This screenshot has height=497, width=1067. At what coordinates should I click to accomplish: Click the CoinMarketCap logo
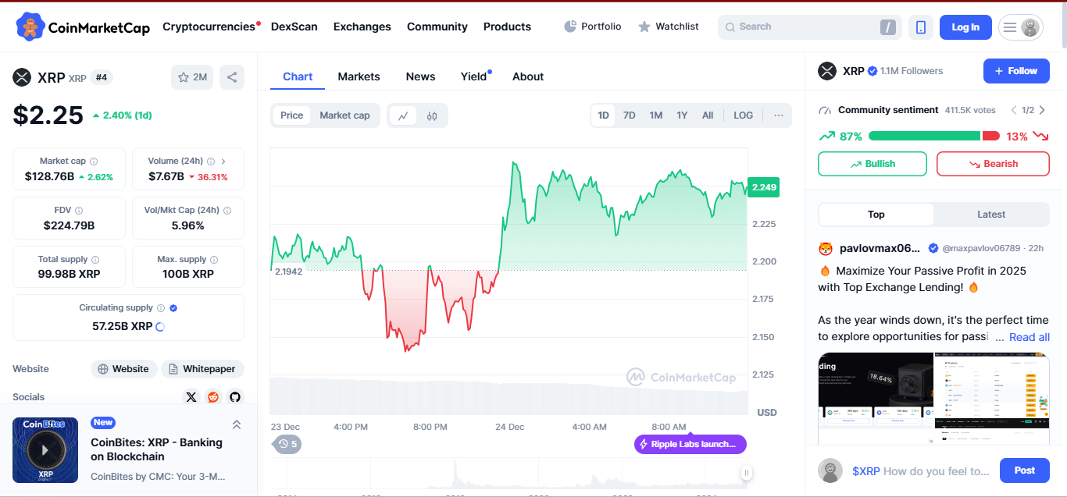[x=83, y=27]
